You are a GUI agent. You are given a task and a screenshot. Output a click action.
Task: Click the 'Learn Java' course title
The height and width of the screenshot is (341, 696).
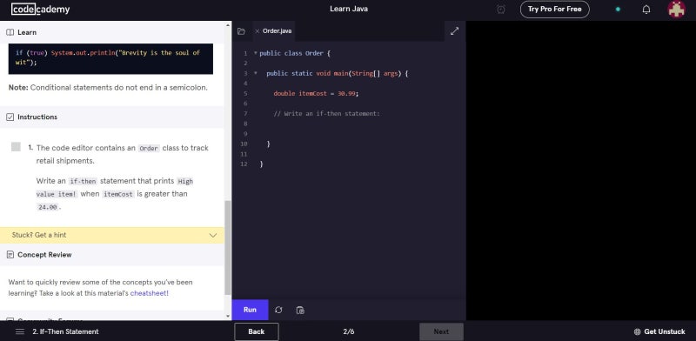349,9
